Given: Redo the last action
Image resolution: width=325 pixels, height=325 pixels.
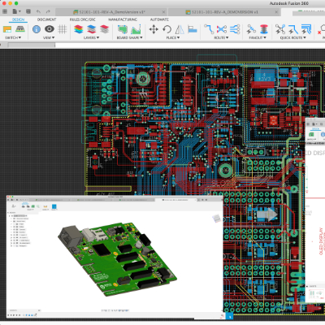Looking at the screenshot, I should 48,11.
